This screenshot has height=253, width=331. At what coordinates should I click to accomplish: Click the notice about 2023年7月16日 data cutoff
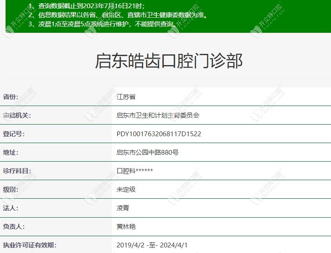[86, 6]
